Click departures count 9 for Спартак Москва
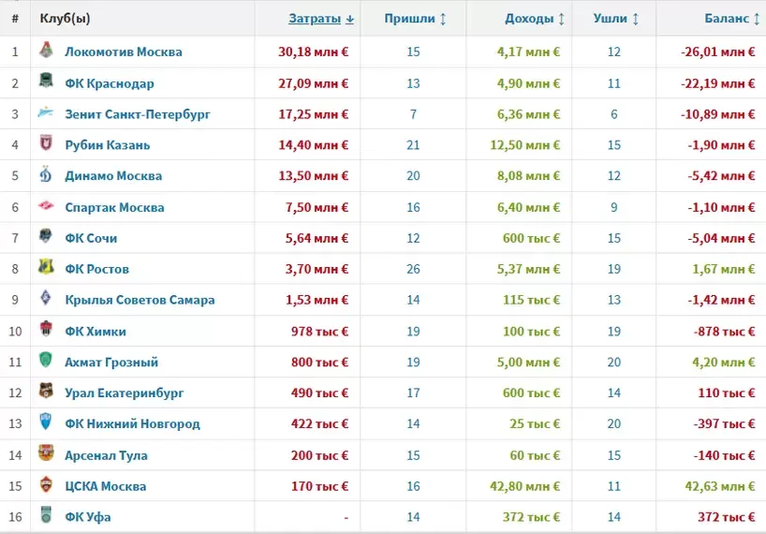This screenshot has width=766, height=534. pyautogui.click(x=614, y=208)
